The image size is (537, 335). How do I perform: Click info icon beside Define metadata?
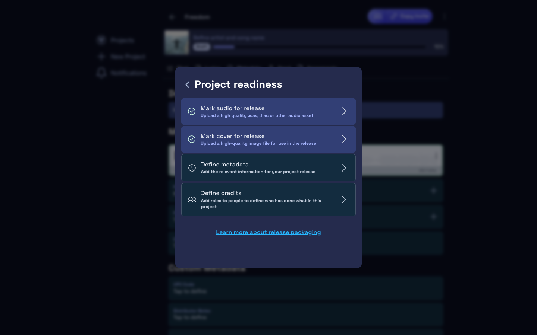pyautogui.click(x=192, y=168)
